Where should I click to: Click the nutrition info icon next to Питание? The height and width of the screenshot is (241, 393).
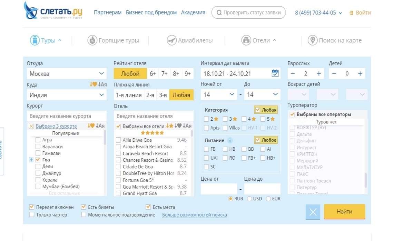coord(230,141)
